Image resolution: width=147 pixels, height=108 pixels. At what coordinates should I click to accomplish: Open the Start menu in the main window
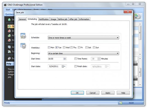pyautogui.click(x=8, y=10)
